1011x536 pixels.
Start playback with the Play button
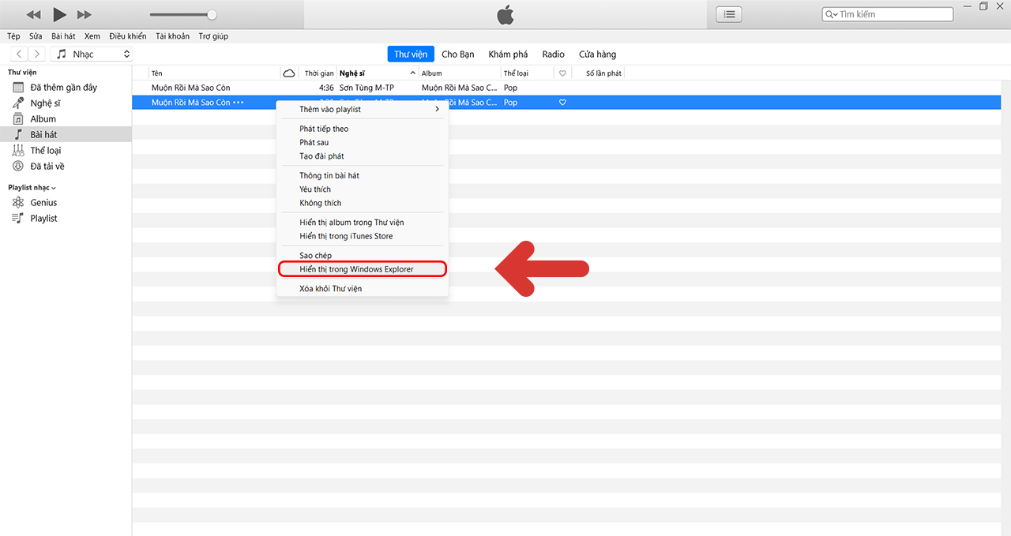click(x=59, y=14)
